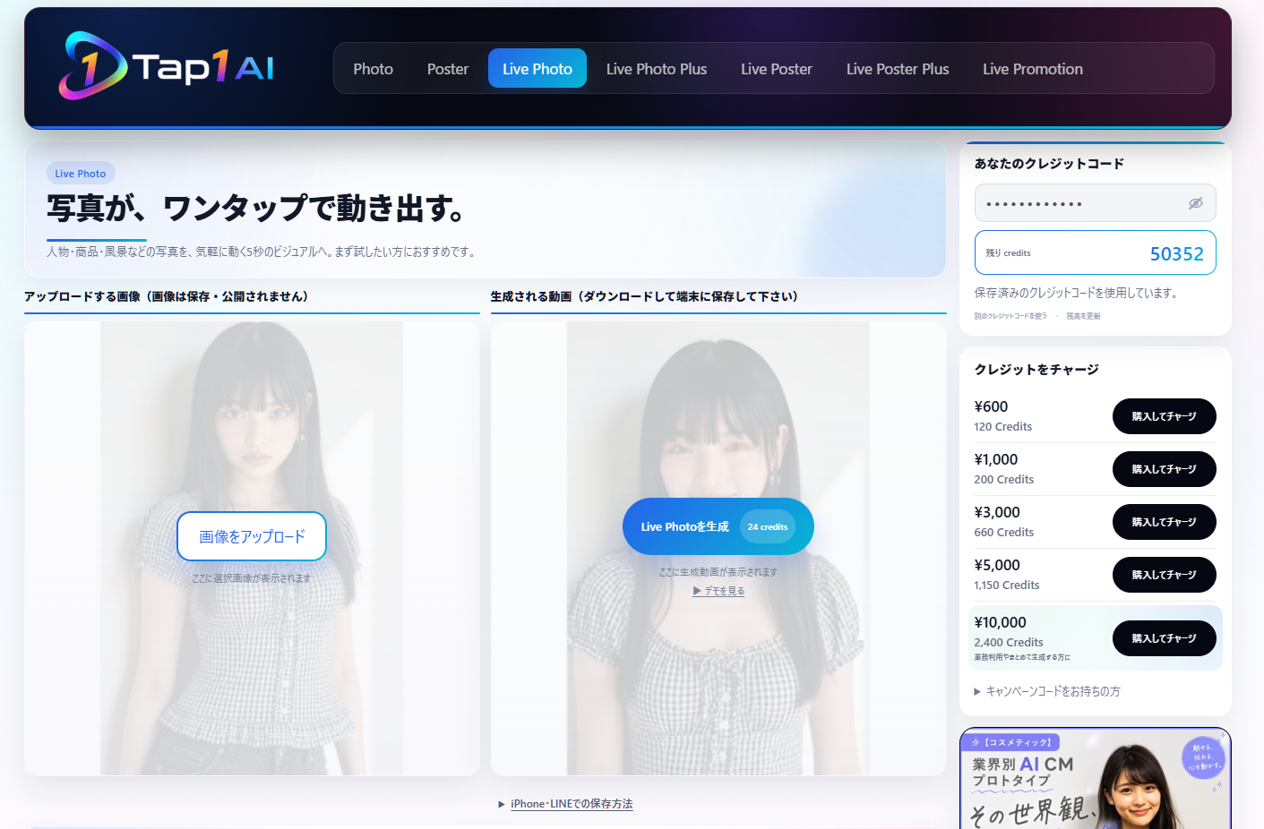Click 別のクレジットコードを使う link
1264x829 pixels.
pos(1010,316)
